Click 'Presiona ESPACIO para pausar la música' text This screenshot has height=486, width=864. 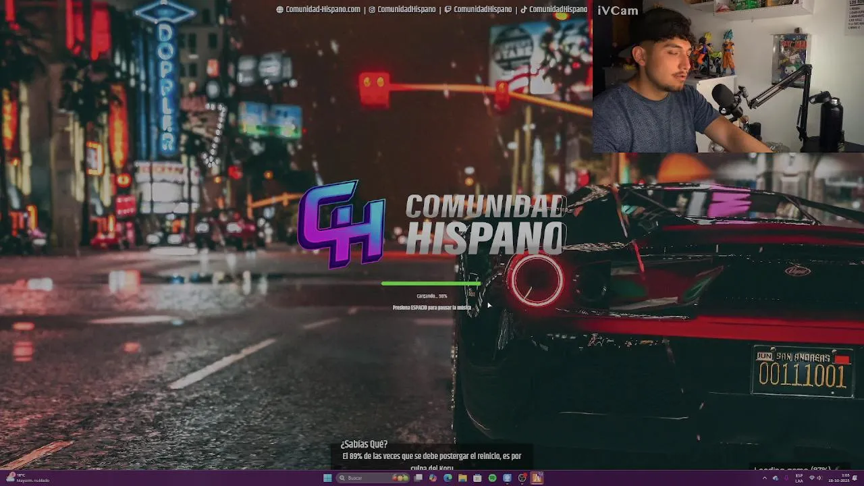432,308
